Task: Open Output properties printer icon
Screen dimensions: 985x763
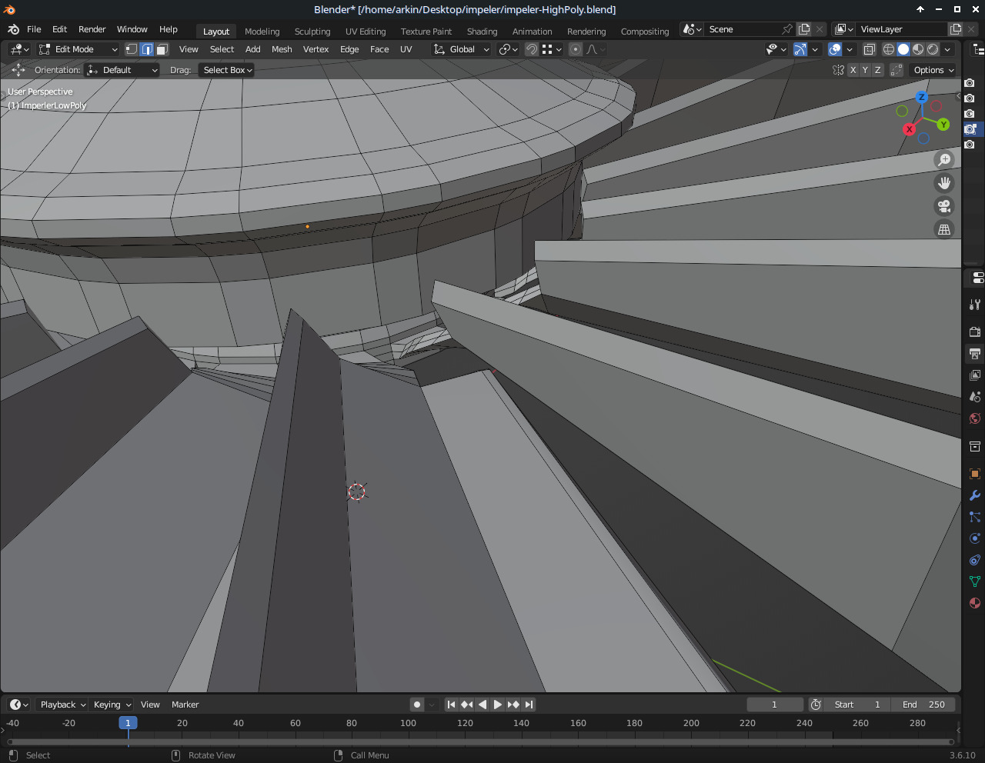Action: [975, 354]
